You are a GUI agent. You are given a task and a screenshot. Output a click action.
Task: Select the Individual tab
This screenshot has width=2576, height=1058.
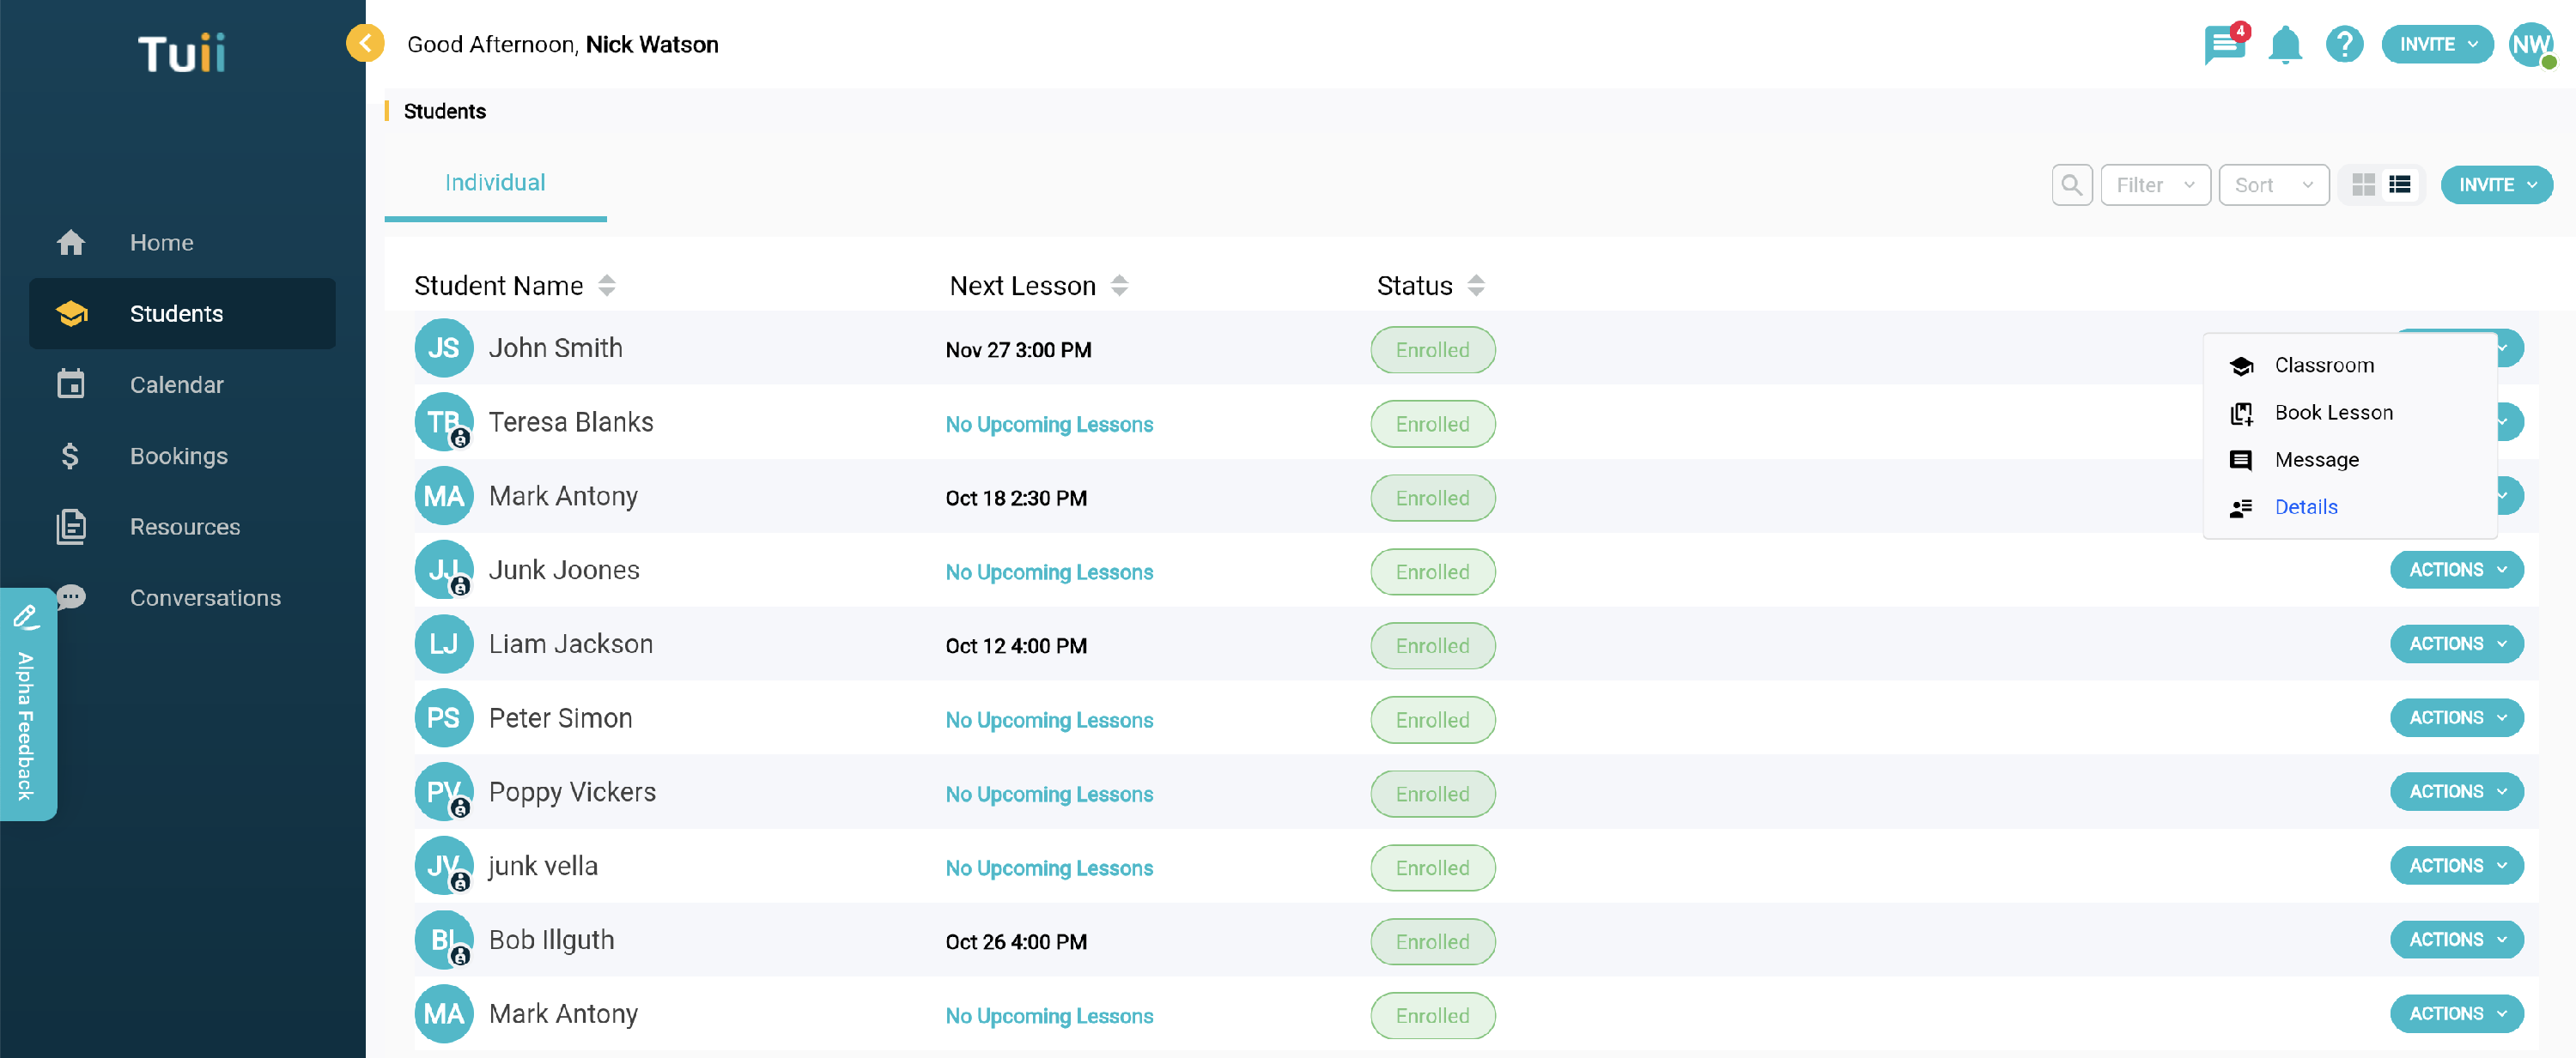point(495,183)
